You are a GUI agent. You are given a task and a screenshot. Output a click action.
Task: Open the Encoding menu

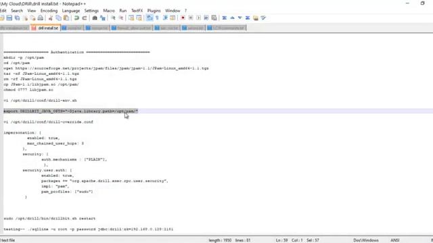click(x=49, y=11)
